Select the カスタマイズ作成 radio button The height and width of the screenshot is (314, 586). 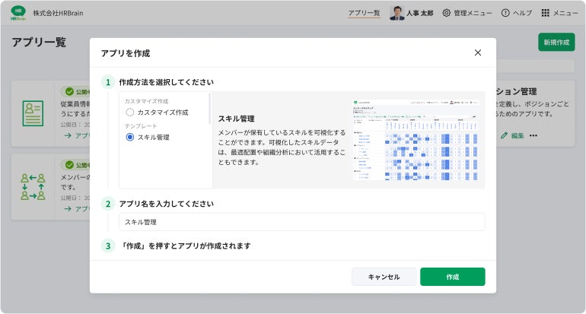click(x=130, y=113)
